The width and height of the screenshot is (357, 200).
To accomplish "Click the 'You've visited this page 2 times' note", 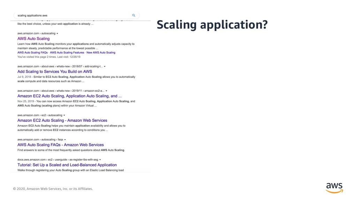I will [x=49, y=57].
